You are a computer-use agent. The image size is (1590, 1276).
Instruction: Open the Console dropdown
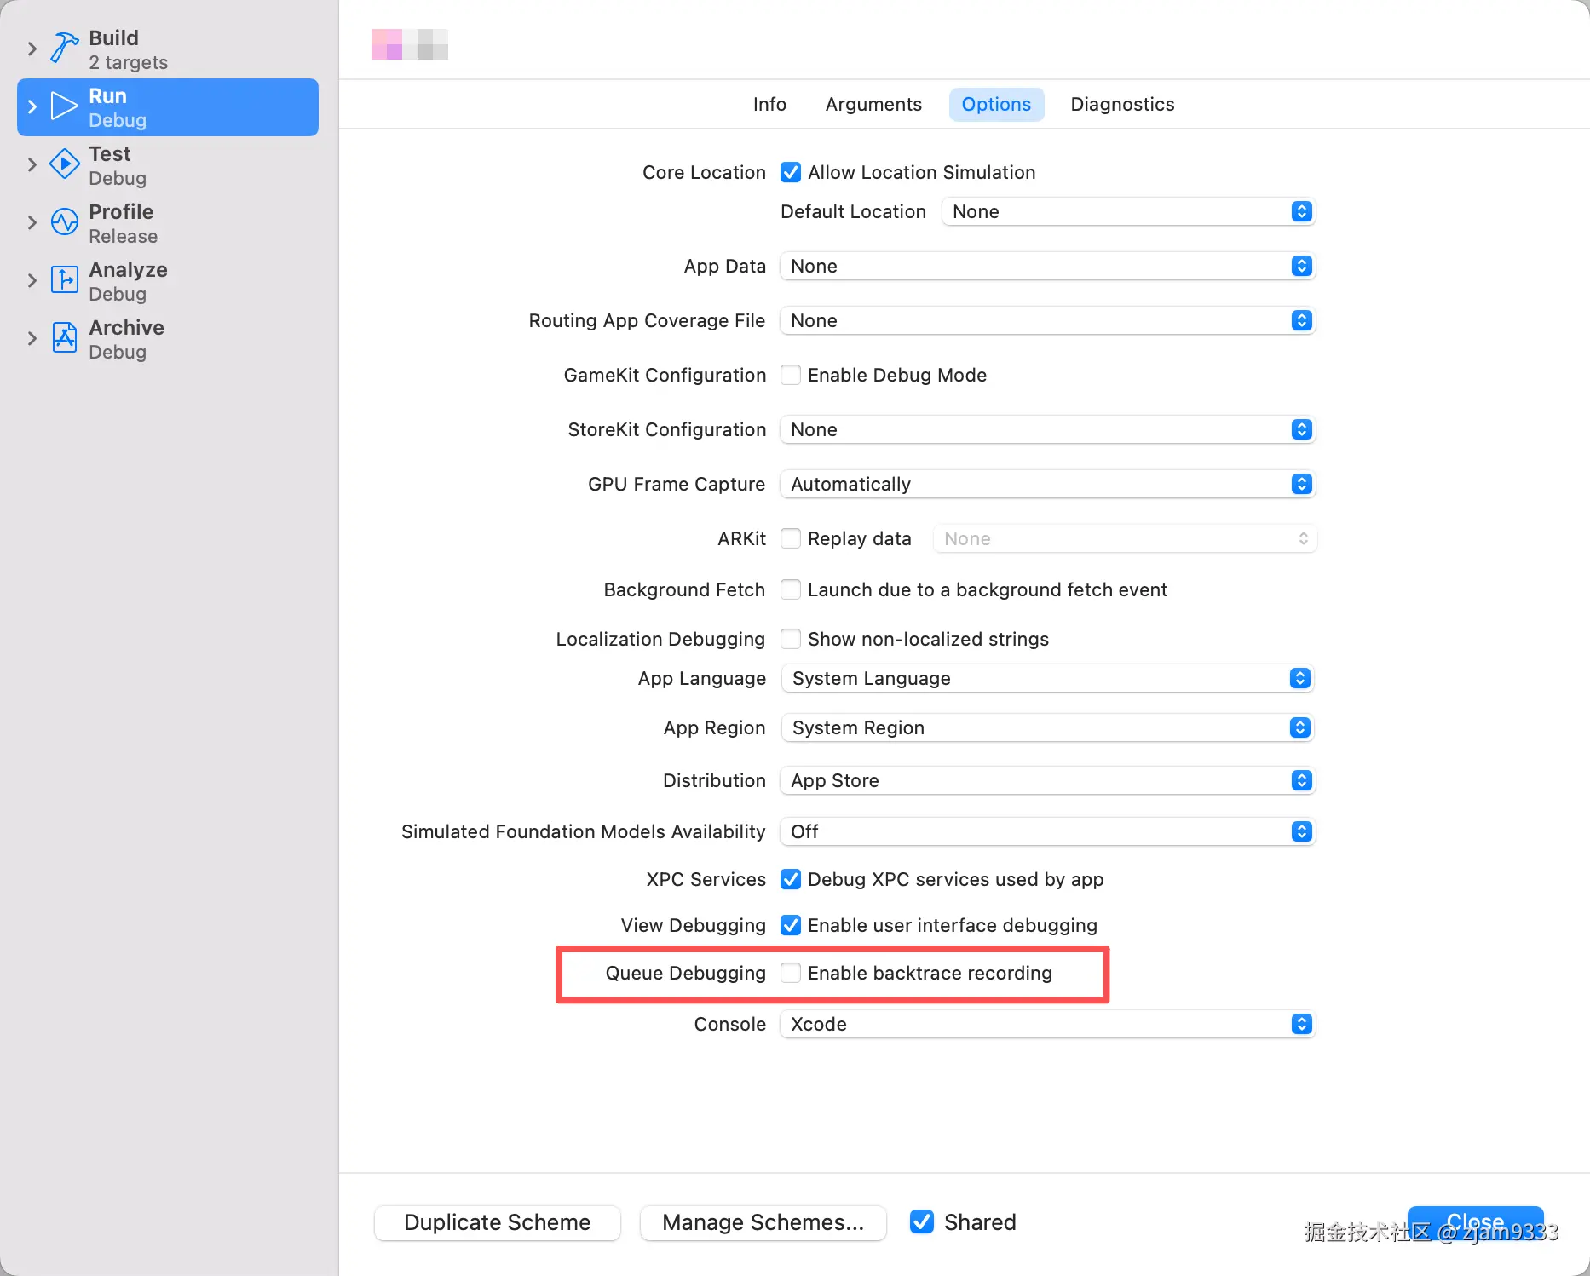pyautogui.click(x=1047, y=1024)
